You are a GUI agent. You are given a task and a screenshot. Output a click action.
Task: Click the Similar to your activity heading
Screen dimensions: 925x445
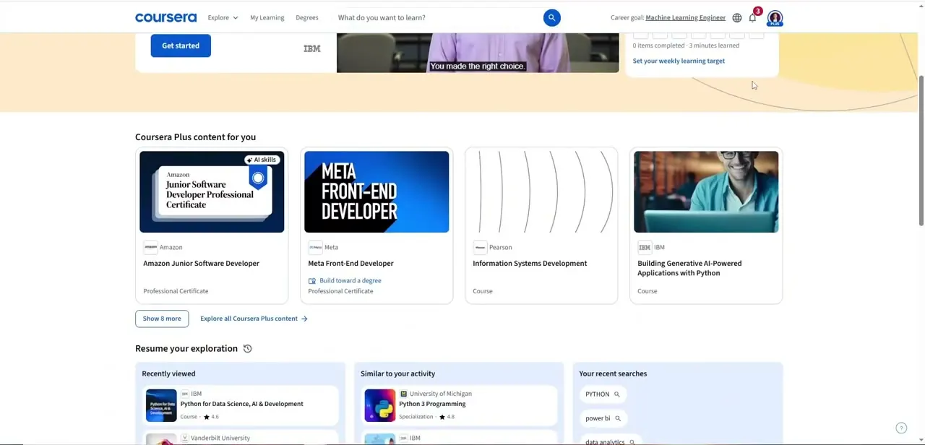coord(397,373)
